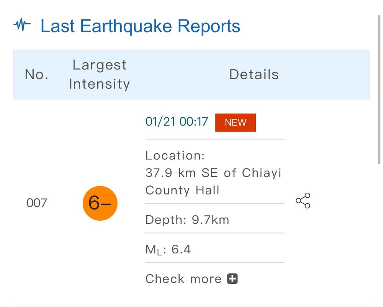The width and height of the screenshot is (383, 307).
Task: Click the No. column header
Action: click(x=37, y=75)
